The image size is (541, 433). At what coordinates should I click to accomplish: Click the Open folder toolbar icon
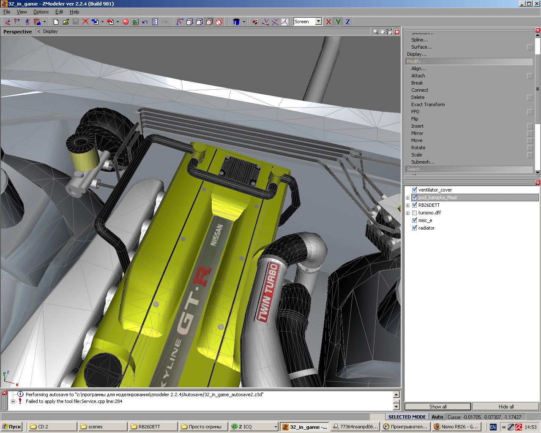[x=66, y=22]
